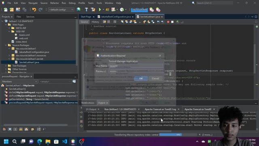The image size is (259, 146).
Task: Click the Build Project hammer icon
Action: (86, 10)
